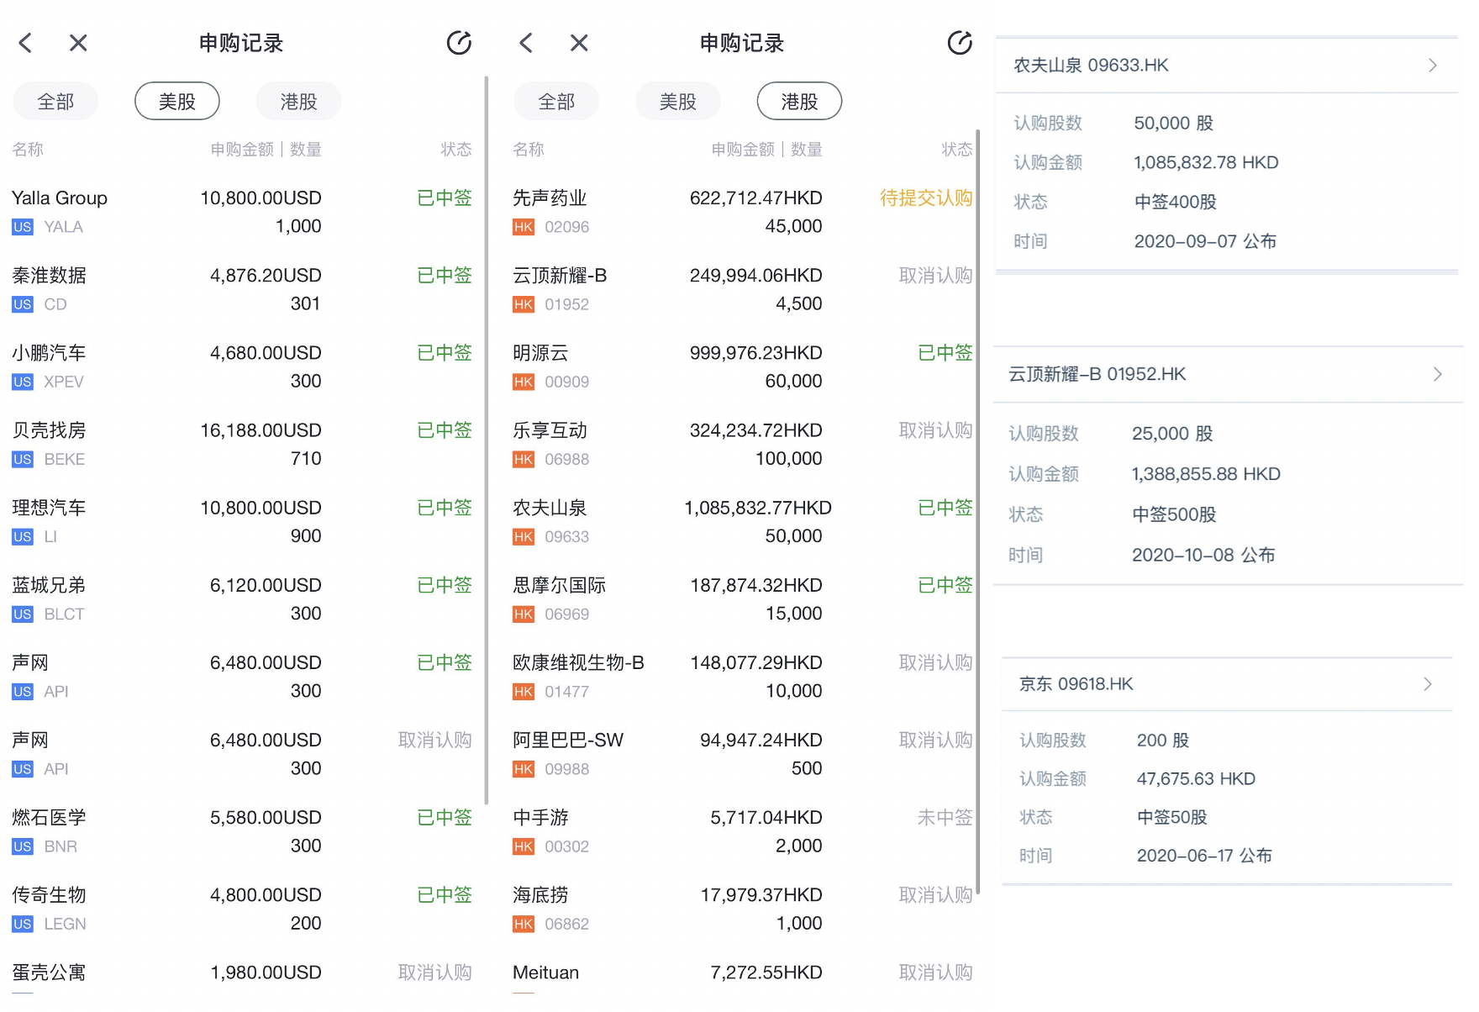The height and width of the screenshot is (1012, 1479).
Task: Click the US badge next to BLCT
Action: click(x=23, y=614)
